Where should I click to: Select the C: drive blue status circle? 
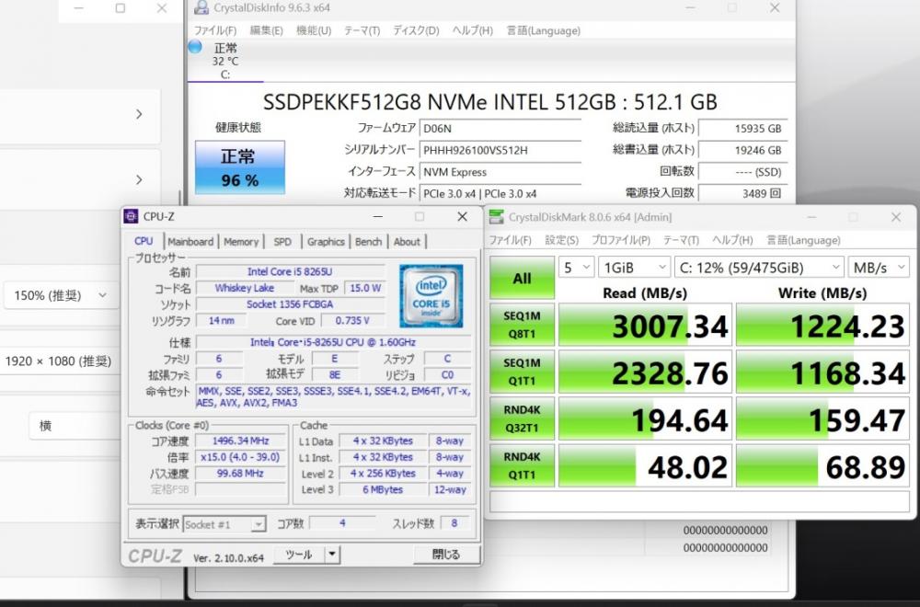tap(195, 47)
